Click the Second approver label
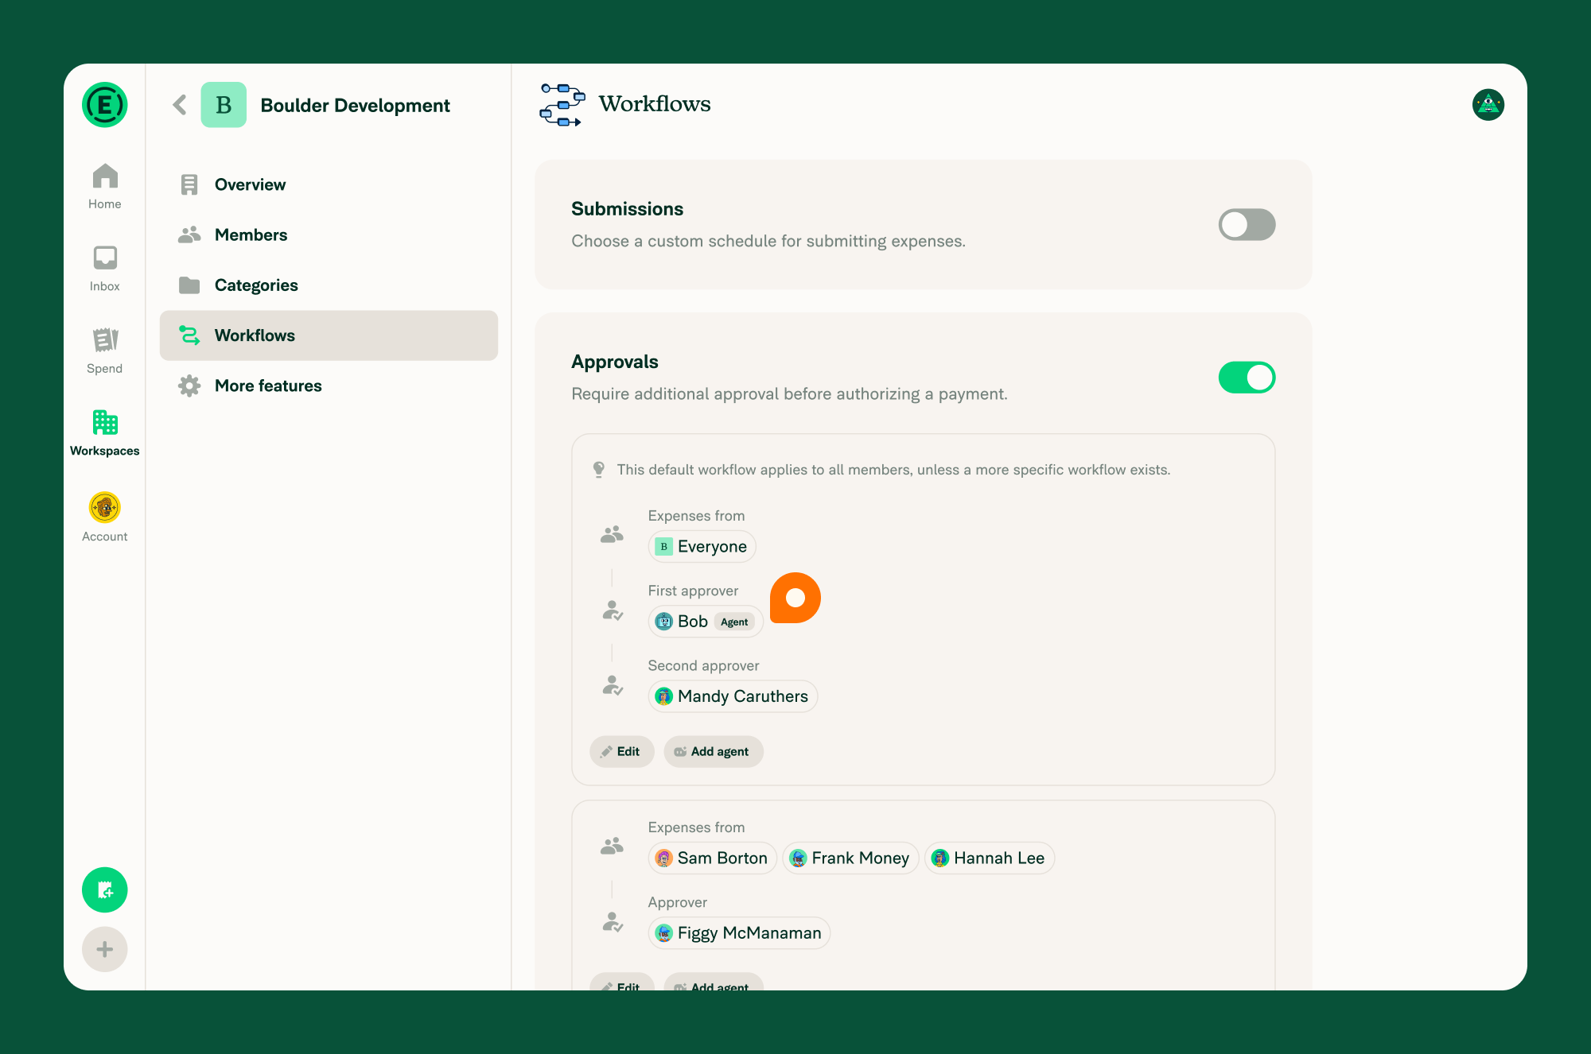1591x1054 pixels. [x=703, y=665]
